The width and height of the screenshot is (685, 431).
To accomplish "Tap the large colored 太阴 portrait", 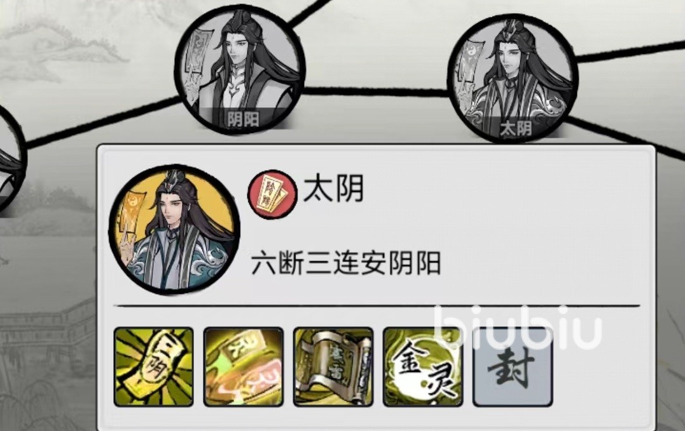I will pyautogui.click(x=174, y=230).
